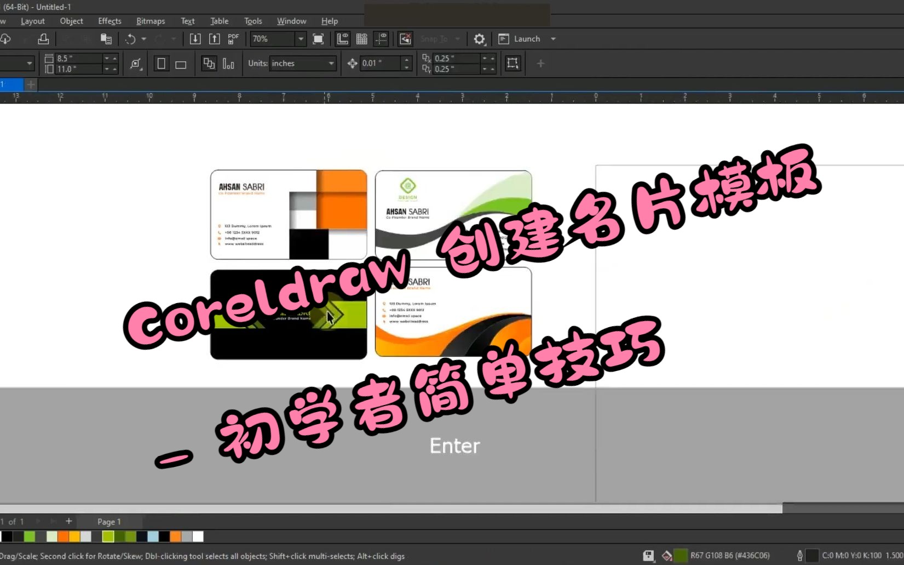
Task: Click the Undo arrow icon
Action: (130, 39)
